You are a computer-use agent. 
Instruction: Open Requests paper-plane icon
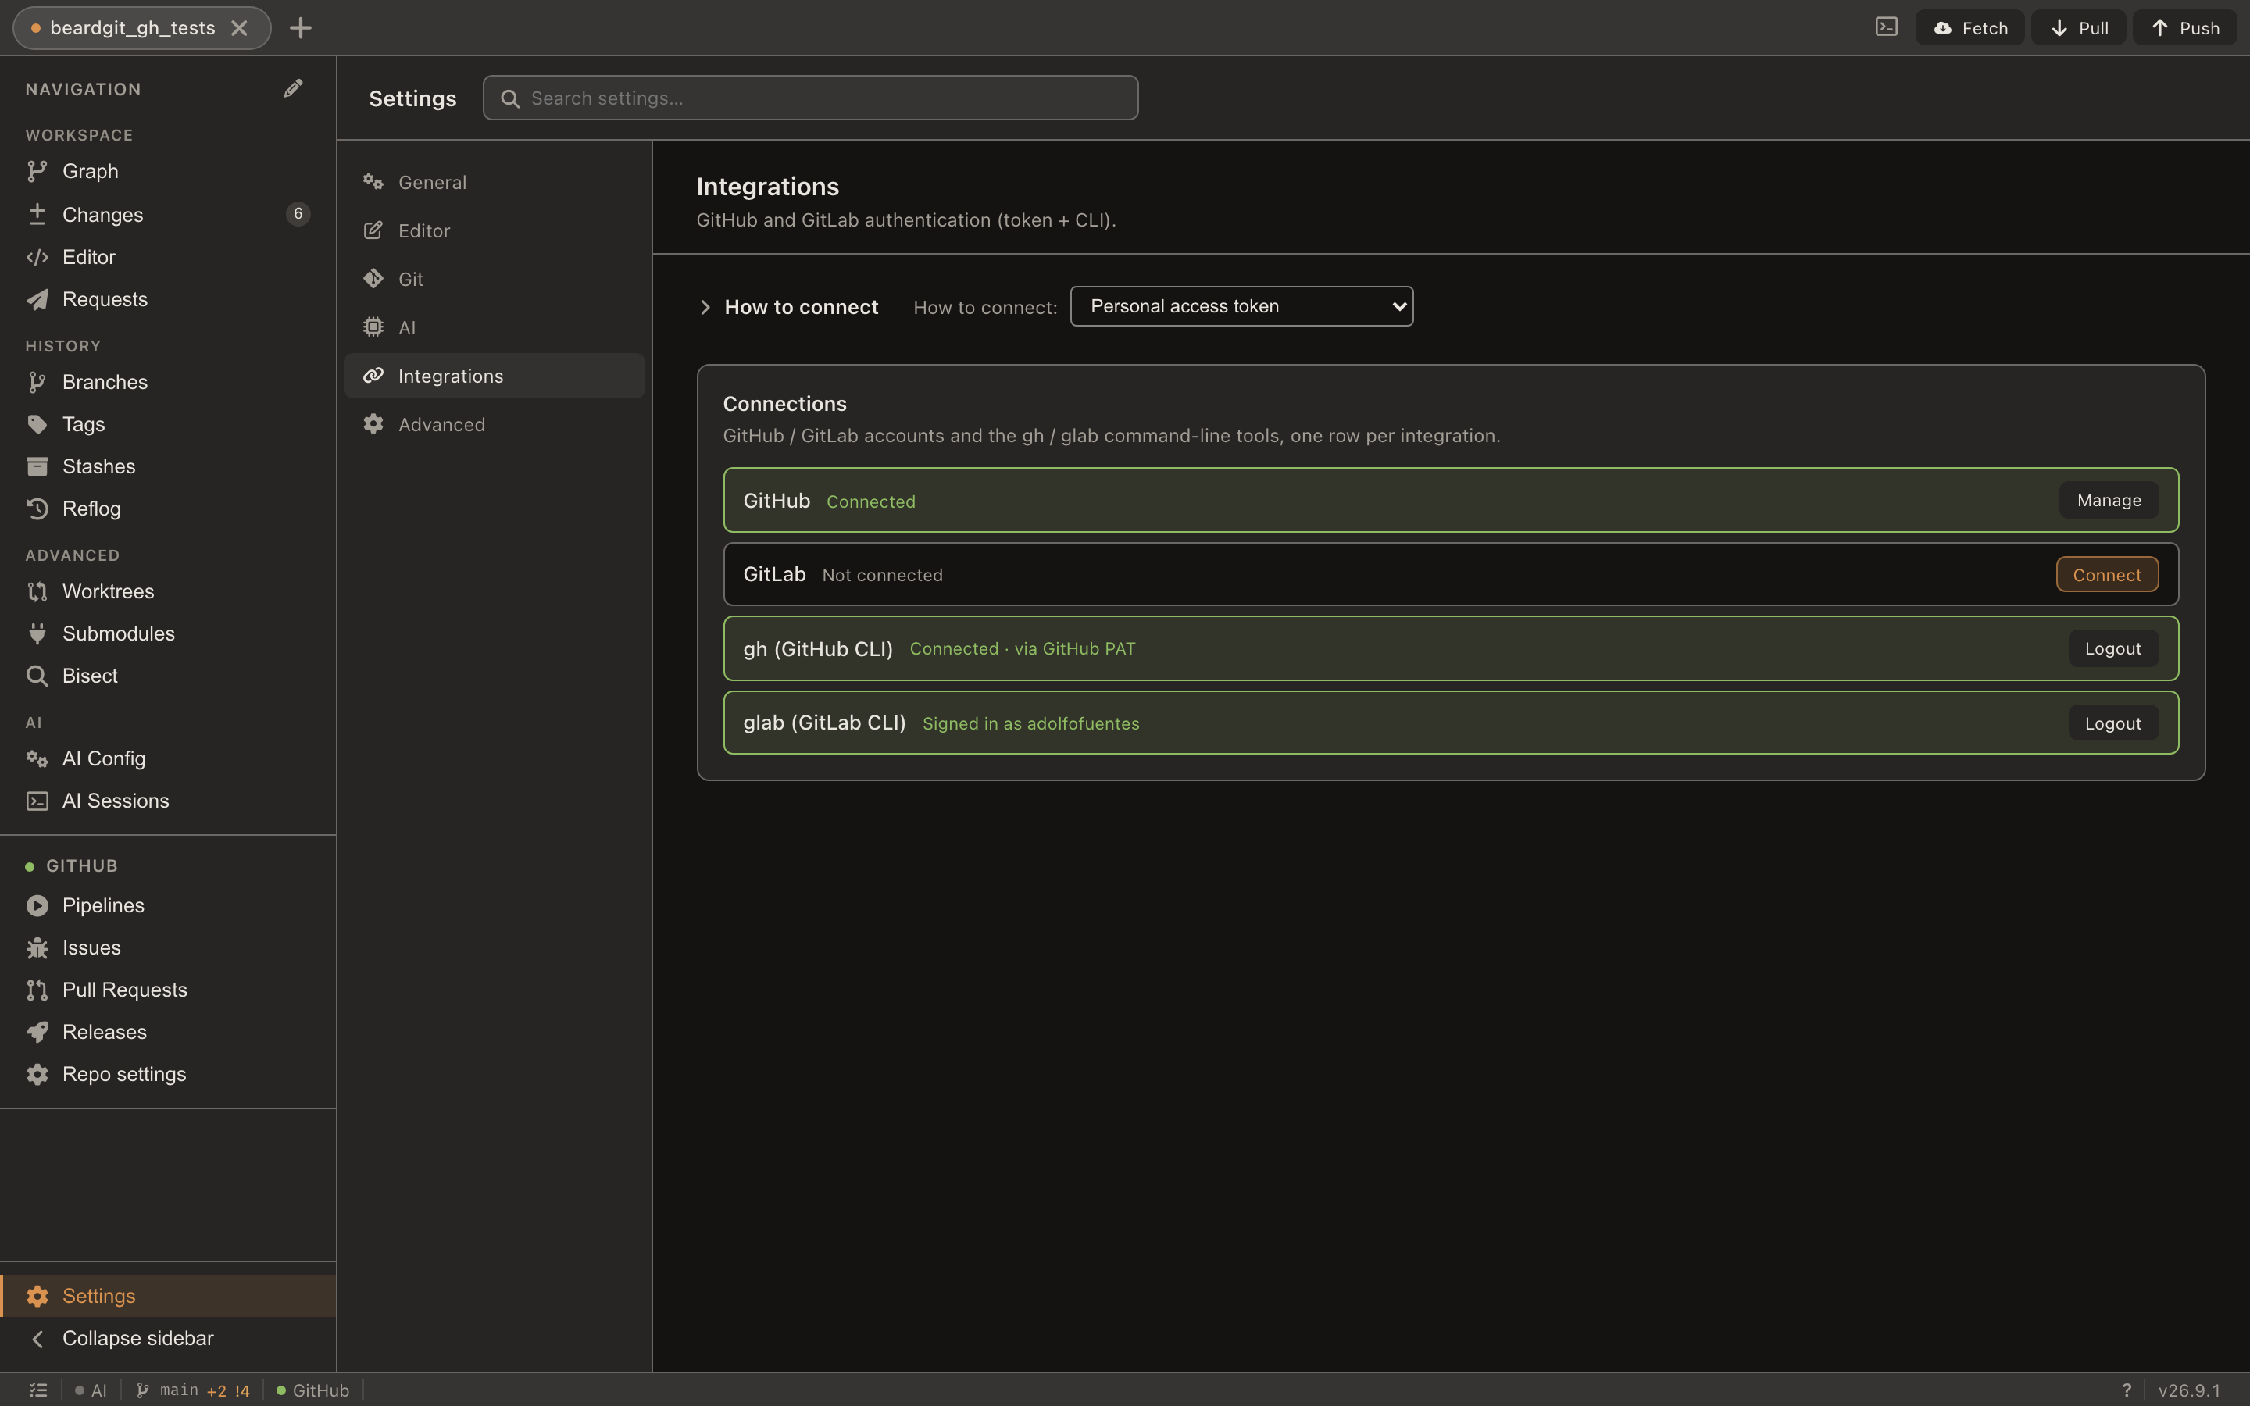click(x=37, y=299)
